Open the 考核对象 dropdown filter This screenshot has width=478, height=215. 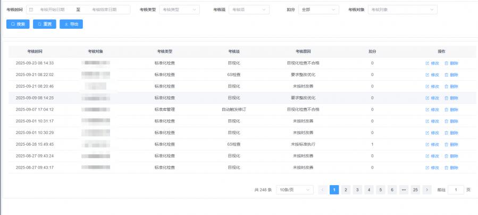coord(402,10)
